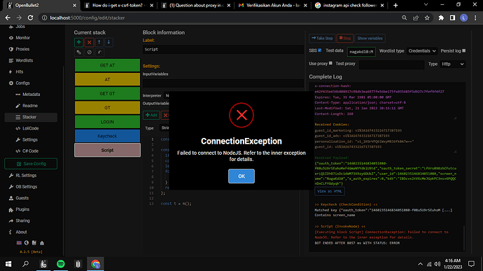Open the browser extensions puzzle icon
Screen dimensions: 483x271
[441, 18]
